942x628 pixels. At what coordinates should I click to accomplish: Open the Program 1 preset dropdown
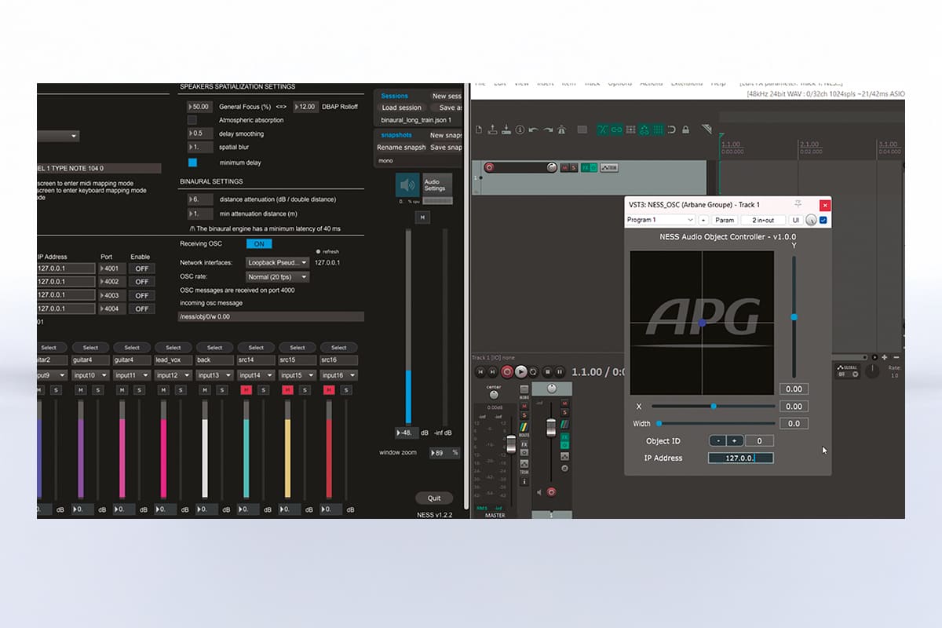click(x=660, y=221)
